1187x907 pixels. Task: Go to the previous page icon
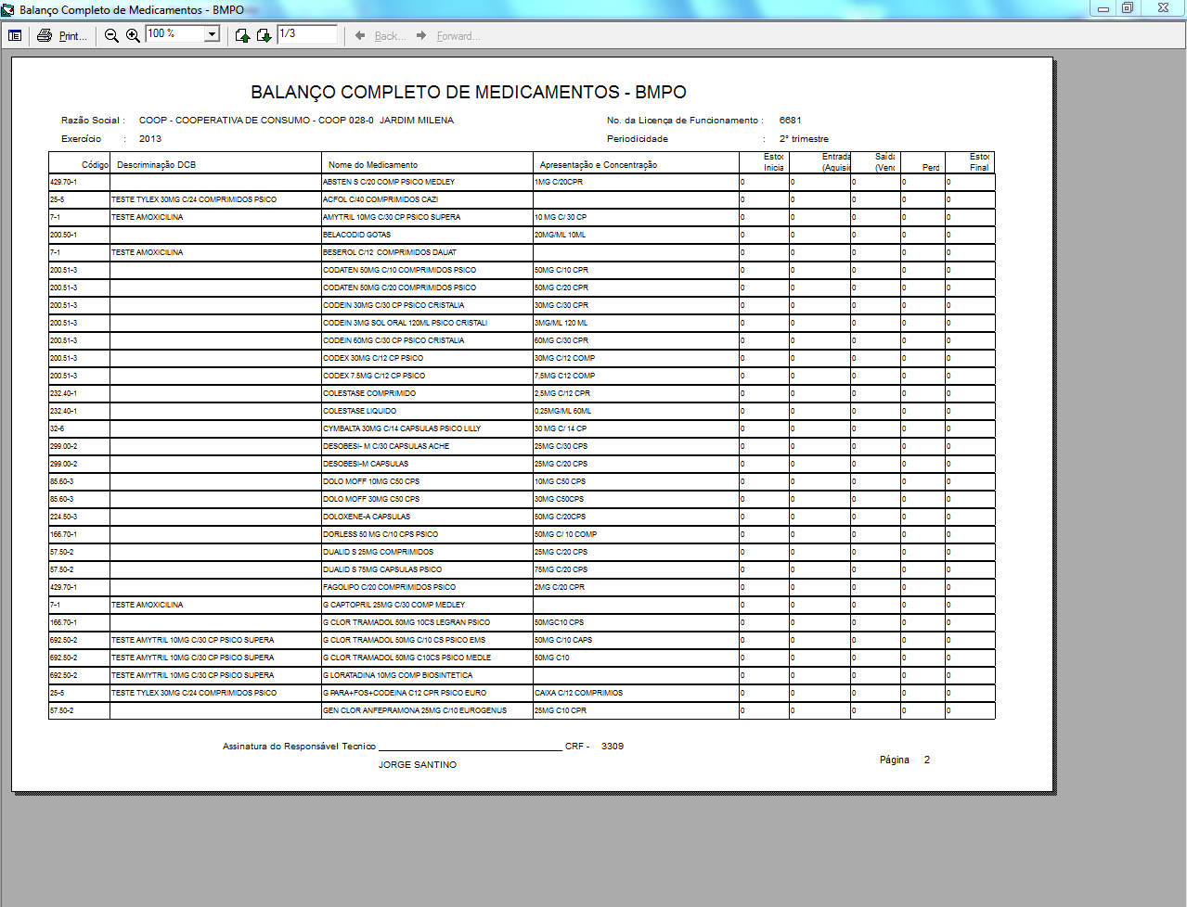pyautogui.click(x=242, y=35)
